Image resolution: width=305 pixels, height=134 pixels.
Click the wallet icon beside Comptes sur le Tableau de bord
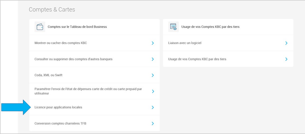[40, 27]
